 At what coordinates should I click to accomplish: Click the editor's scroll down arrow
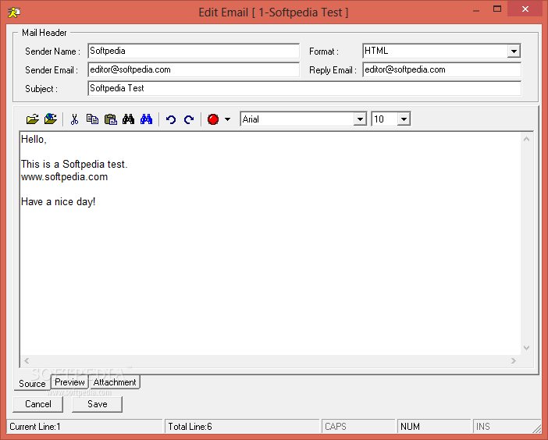click(x=527, y=348)
